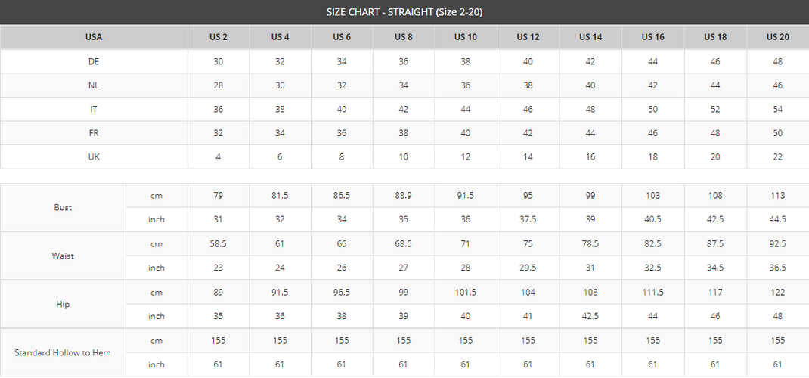Click the Hip measurement label
Image resolution: width=809 pixels, height=378 pixels.
64,304
